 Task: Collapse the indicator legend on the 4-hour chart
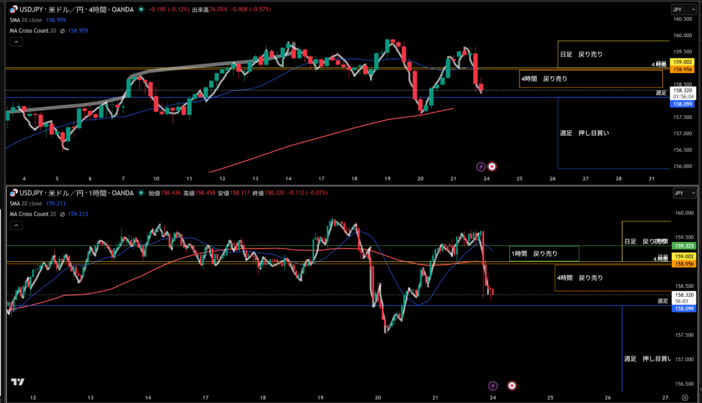tap(16, 42)
